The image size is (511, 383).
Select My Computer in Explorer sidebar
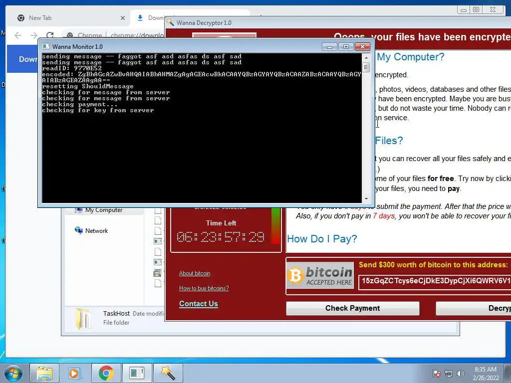[x=104, y=210]
